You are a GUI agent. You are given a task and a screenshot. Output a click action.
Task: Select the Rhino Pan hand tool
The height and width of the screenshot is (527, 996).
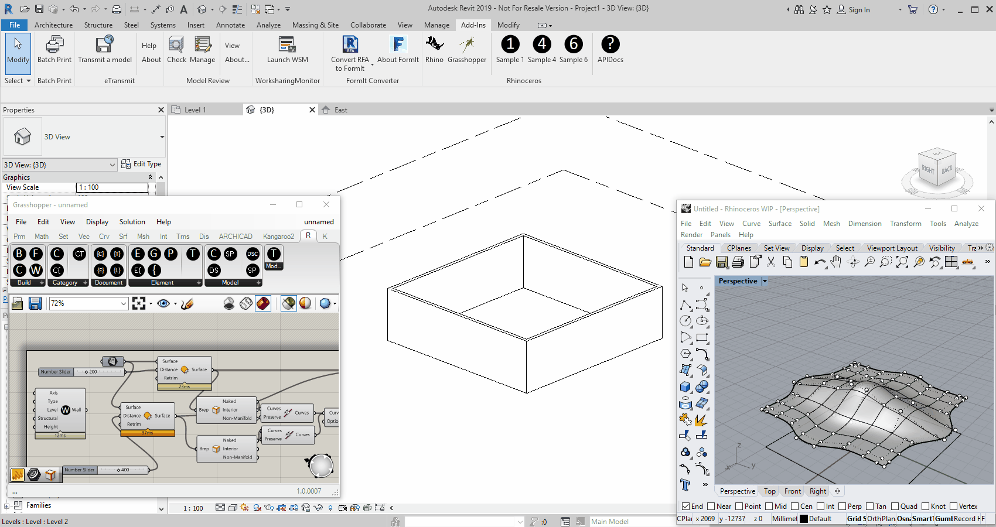click(x=836, y=262)
